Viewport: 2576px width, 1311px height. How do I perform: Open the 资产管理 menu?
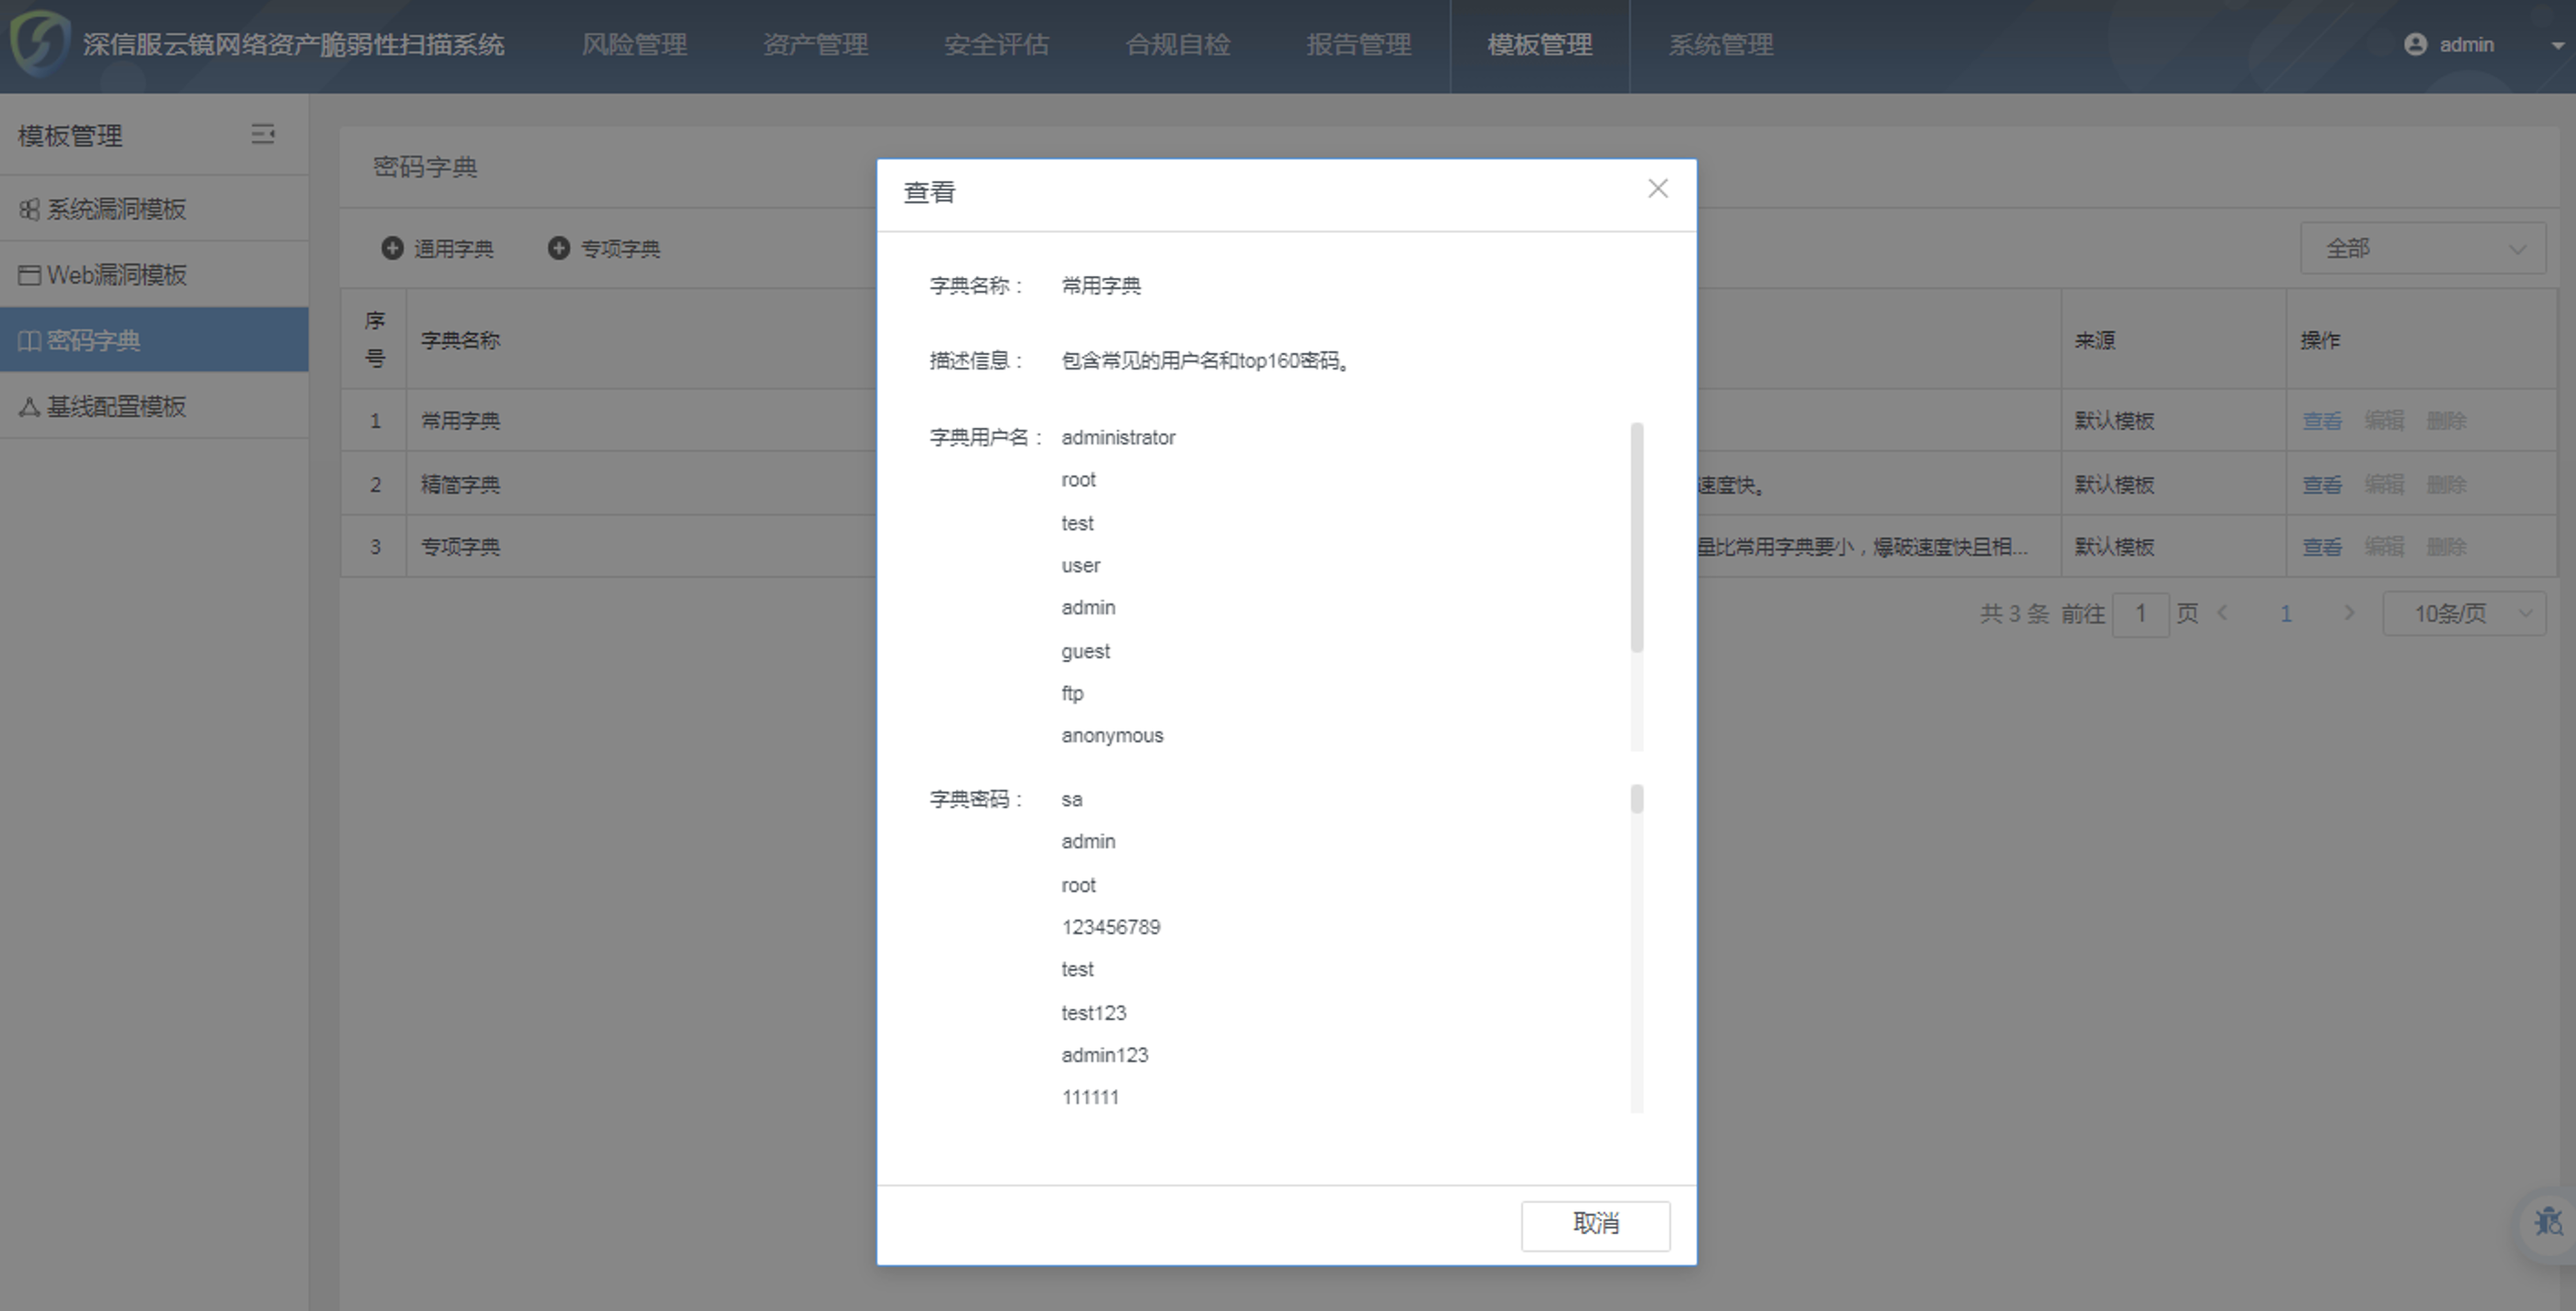815,45
